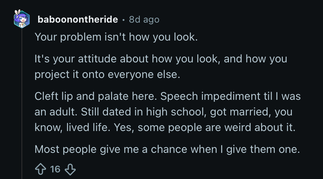The width and height of the screenshot is (323, 179).
Task: Click the text "project it onto everyone else."
Action: click(x=107, y=74)
